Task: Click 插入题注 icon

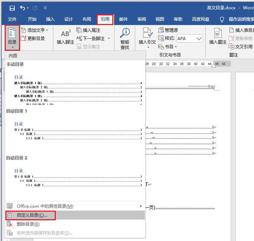Action: pyautogui.click(x=218, y=33)
